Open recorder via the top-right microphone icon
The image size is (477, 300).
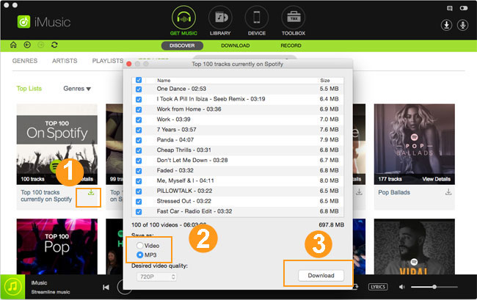click(463, 25)
